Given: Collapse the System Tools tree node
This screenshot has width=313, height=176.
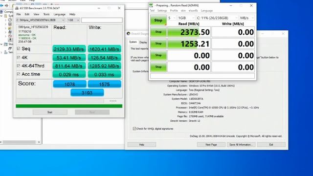Looking at the screenshot, I should click(x=1, y=16).
